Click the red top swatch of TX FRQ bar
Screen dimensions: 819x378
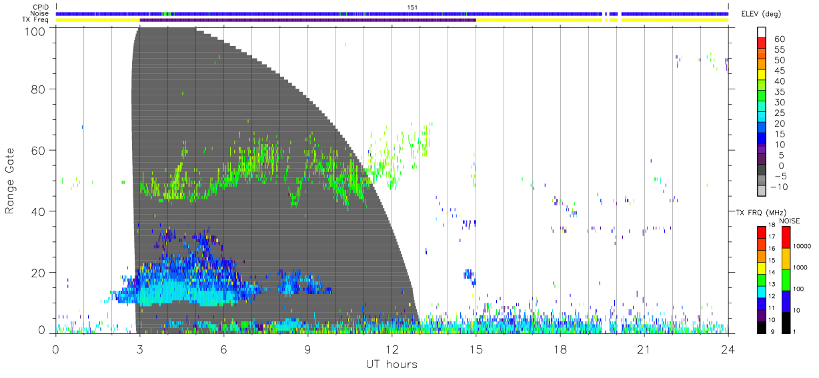coord(762,232)
